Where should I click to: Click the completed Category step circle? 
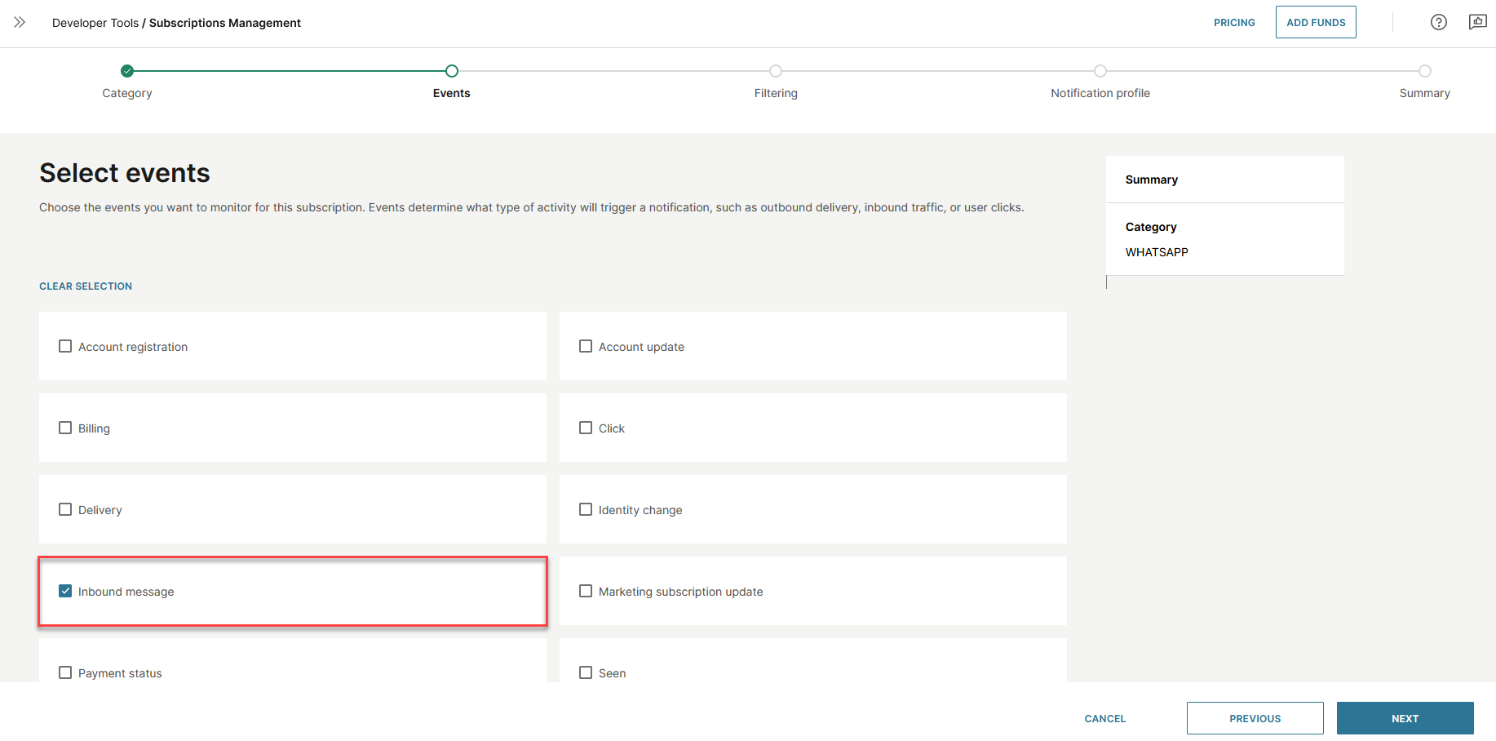(x=127, y=71)
